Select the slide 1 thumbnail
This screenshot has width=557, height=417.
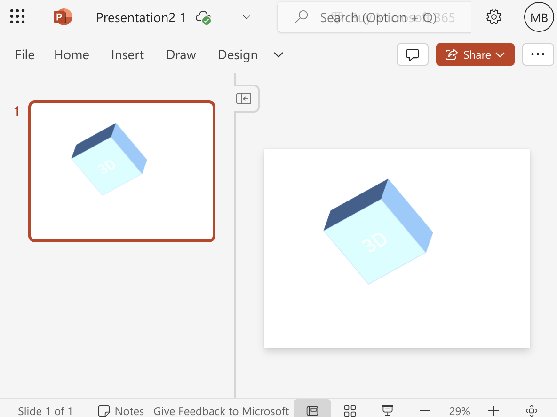pyautogui.click(x=122, y=171)
